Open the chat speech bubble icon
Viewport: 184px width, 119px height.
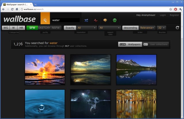(x=105, y=20)
